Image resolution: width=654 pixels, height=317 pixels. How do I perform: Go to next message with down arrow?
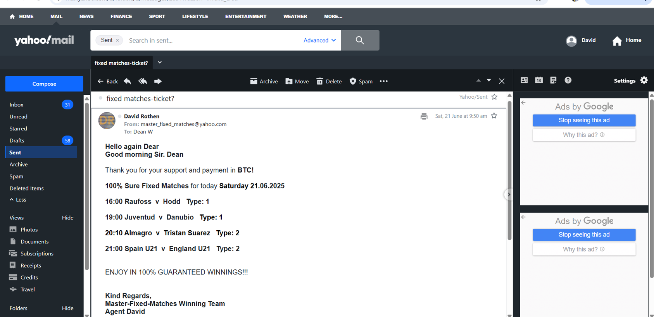(x=489, y=81)
